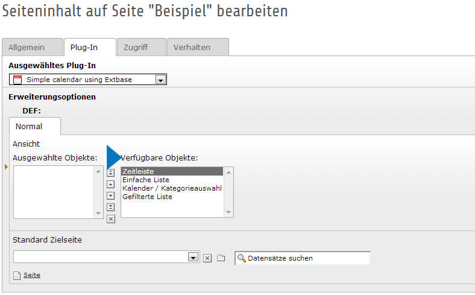Move selected object to bottom of list
475x295 pixels.
pos(110,207)
